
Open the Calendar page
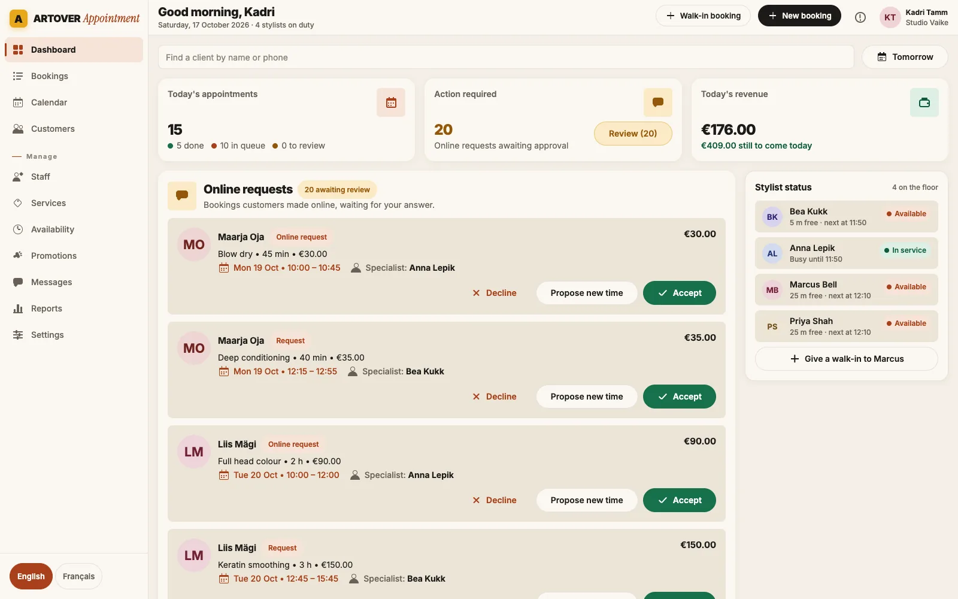tap(74, 102)
